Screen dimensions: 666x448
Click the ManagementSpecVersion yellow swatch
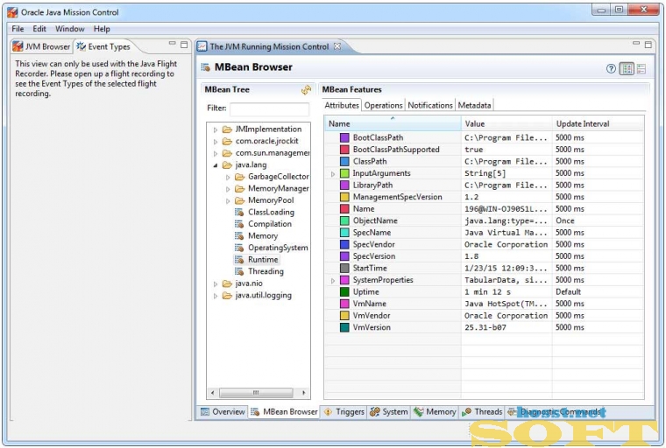(x=344, y=197)
